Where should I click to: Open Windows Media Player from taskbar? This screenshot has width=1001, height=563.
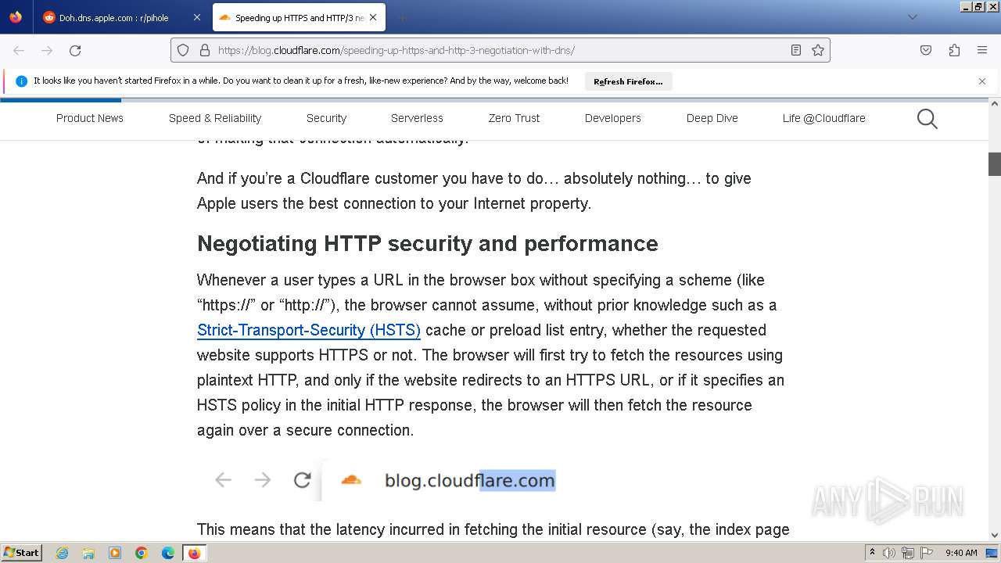[x=115, y=553]
